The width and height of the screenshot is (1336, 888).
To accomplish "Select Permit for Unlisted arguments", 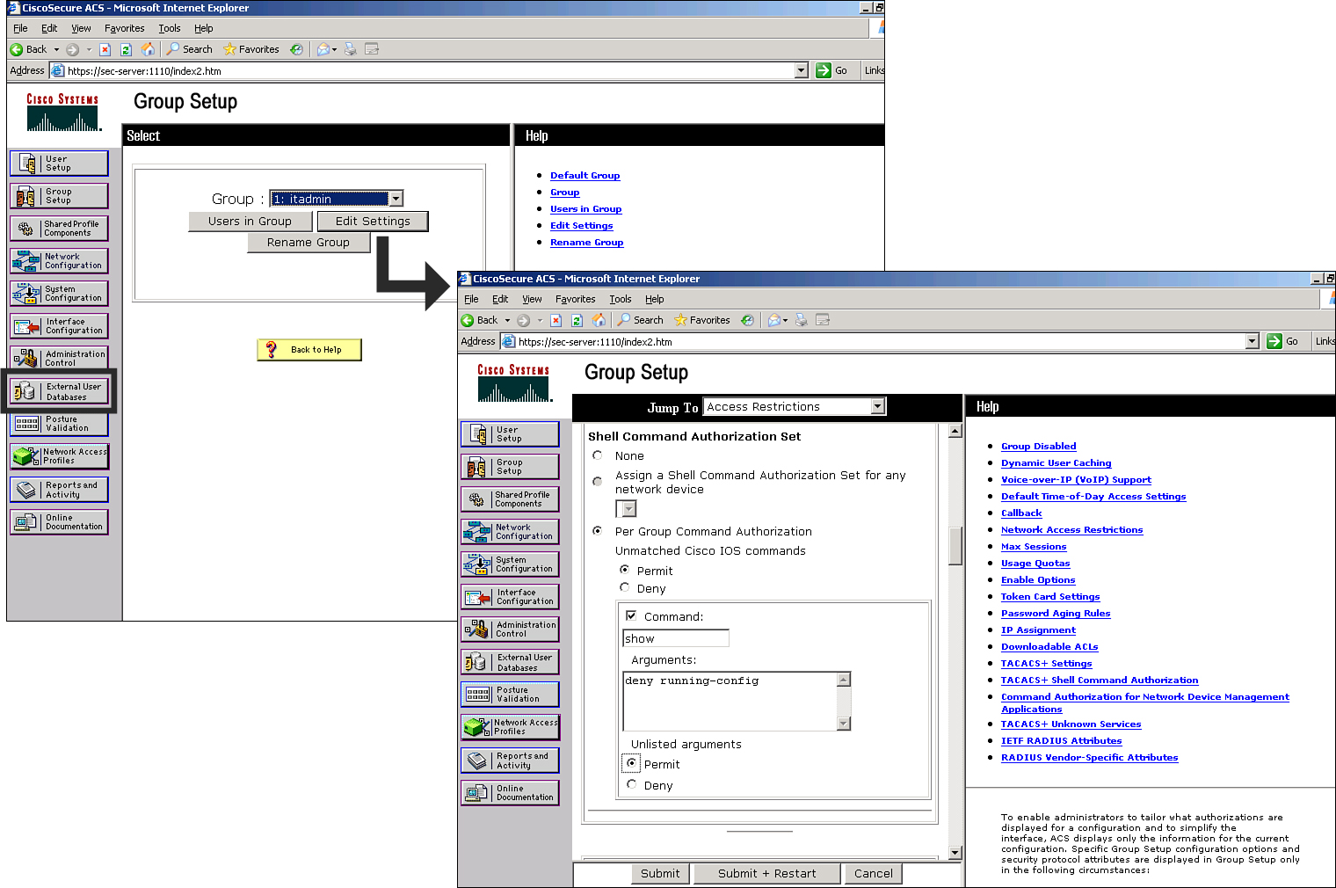I will [632, 763].
